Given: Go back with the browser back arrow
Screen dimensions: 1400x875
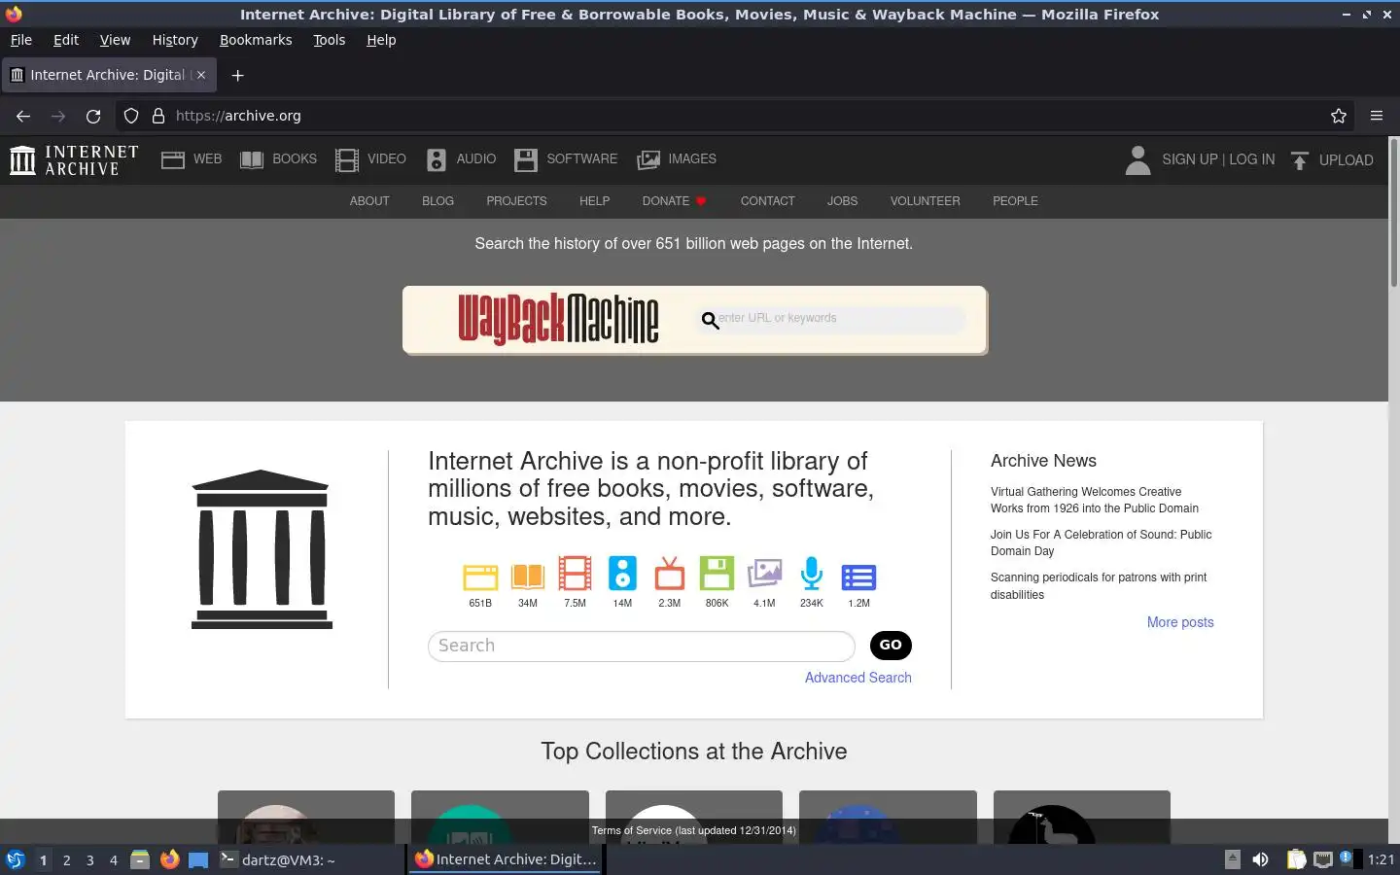Looking at the screenshot, I should click(x=23, y=116).
